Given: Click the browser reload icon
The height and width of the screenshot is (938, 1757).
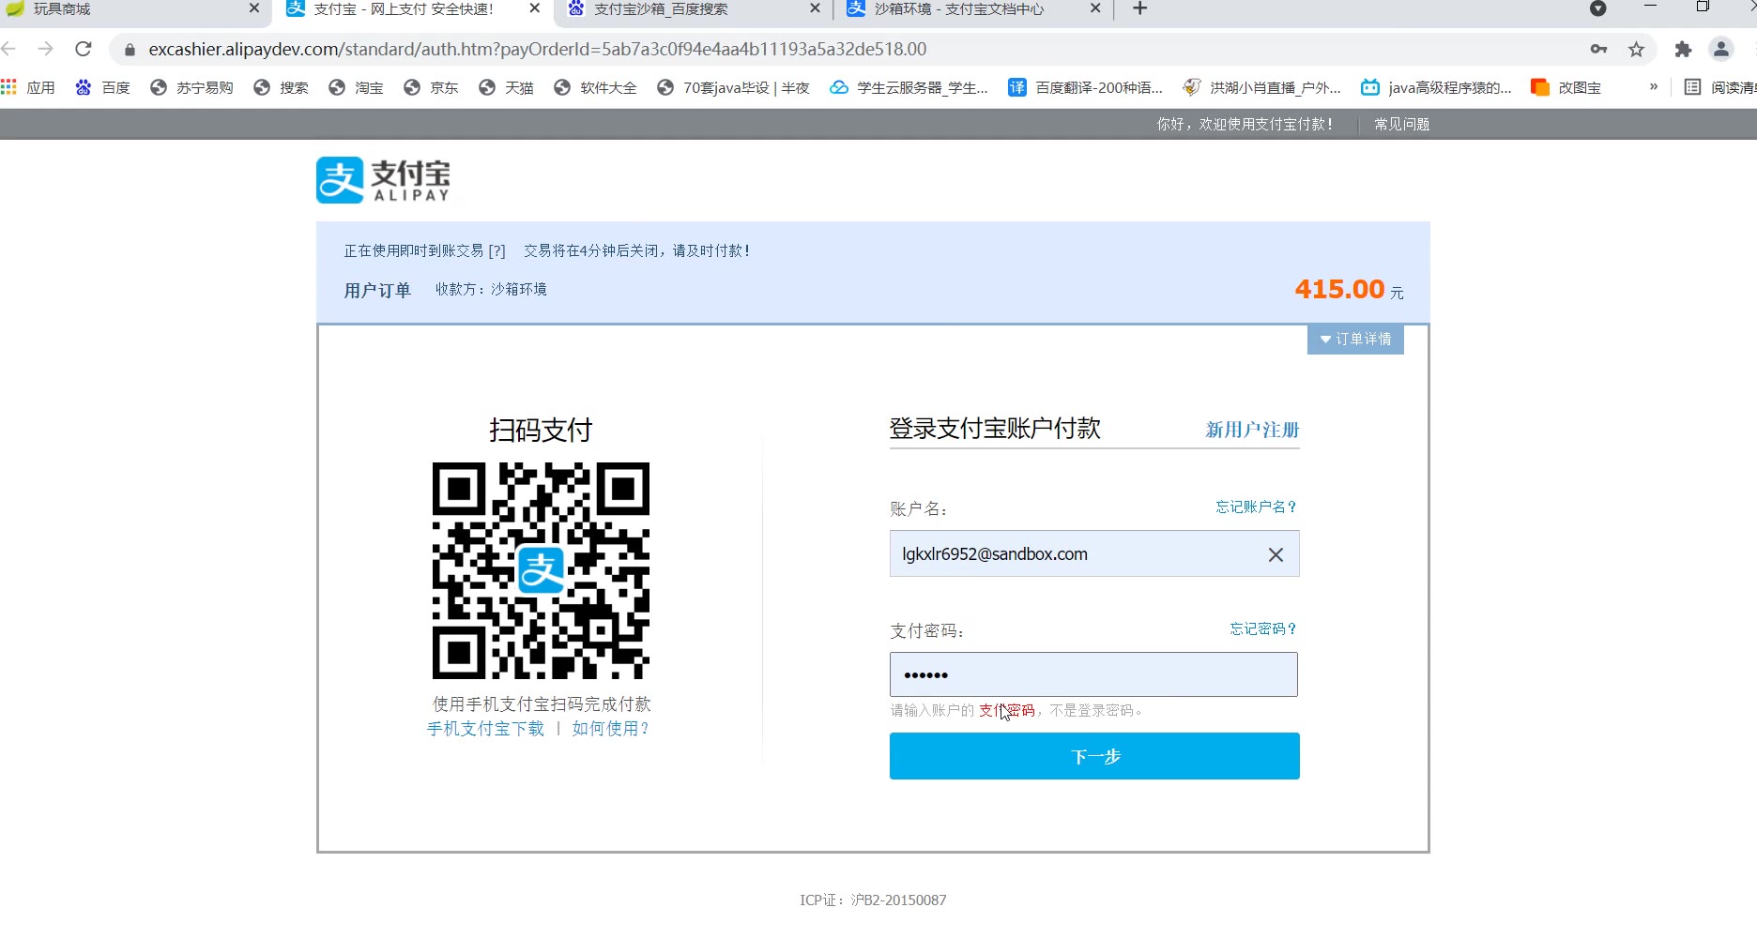Looking at the screenshot, I should 84,49.
